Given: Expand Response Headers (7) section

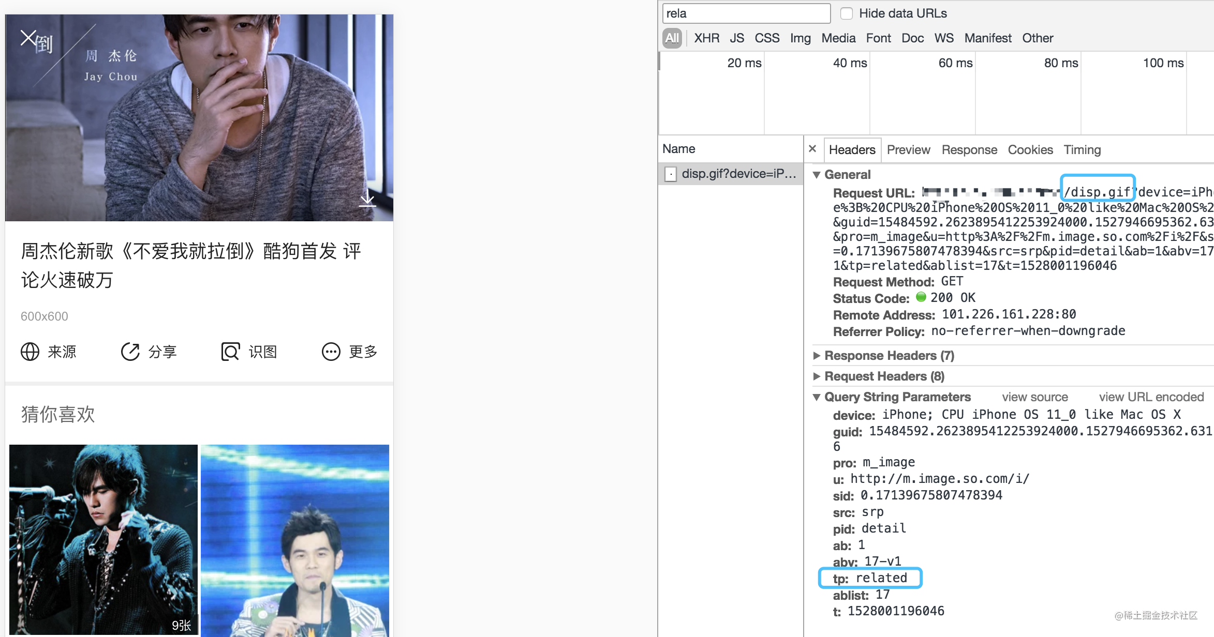Looking at the screenshot, I should pyautogui.click(x=817, y=356).
